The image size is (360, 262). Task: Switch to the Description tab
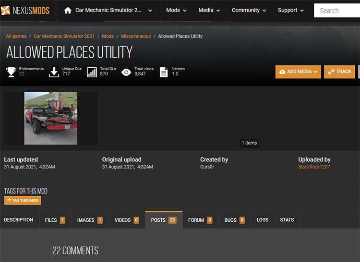[x=18, y=220]
